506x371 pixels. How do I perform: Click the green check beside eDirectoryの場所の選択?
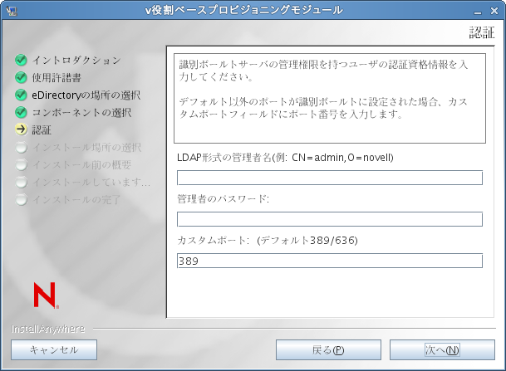pyautogui.click(x=21, y=95)
